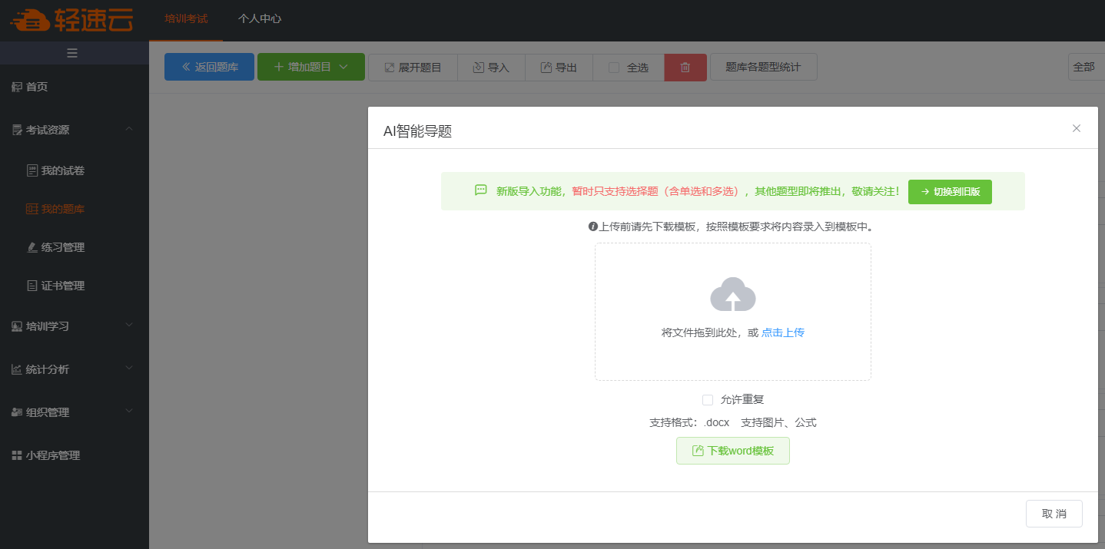Screen dimensions: 1105x549
Task: Open the 增加题目 dropdown
Action: [x=310, y=67]
